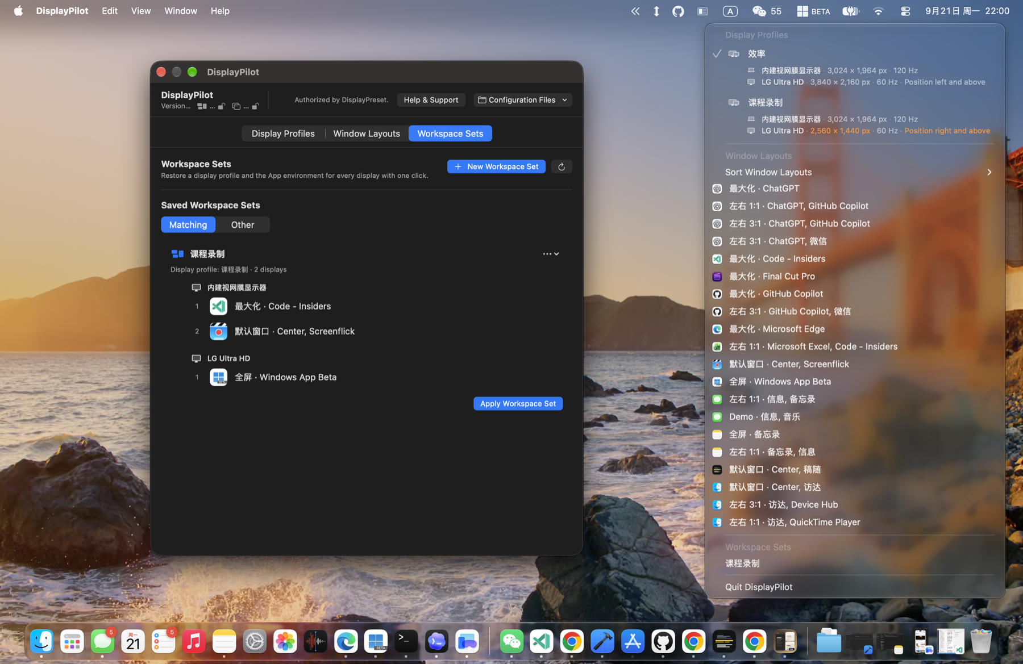Select 左右 1:1 · 访达, QuickTime Player layout
The width and height of the screenshot is (1023, 664).
click(855, 523)
